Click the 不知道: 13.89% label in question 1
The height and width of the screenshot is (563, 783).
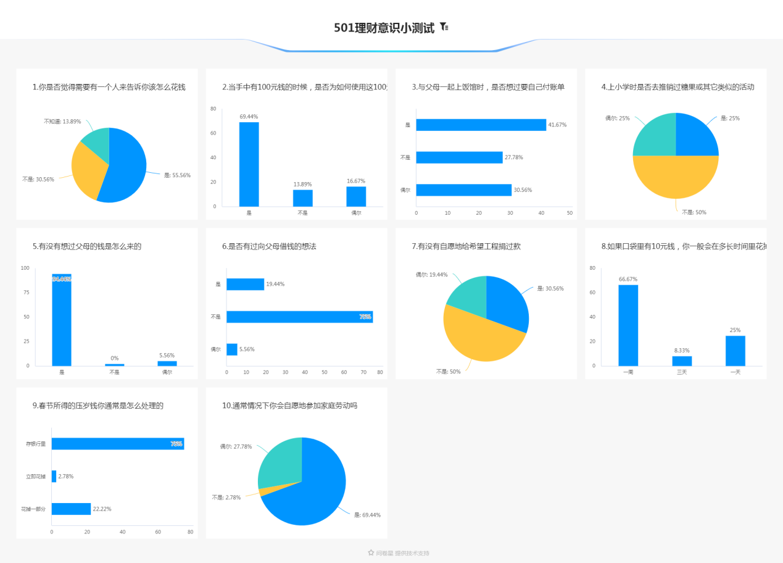click(x=62, y=122)
